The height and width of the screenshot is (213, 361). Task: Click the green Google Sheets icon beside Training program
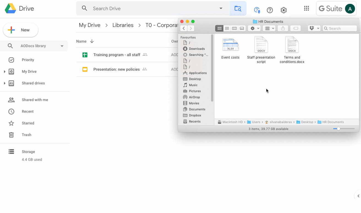point(85,55)
